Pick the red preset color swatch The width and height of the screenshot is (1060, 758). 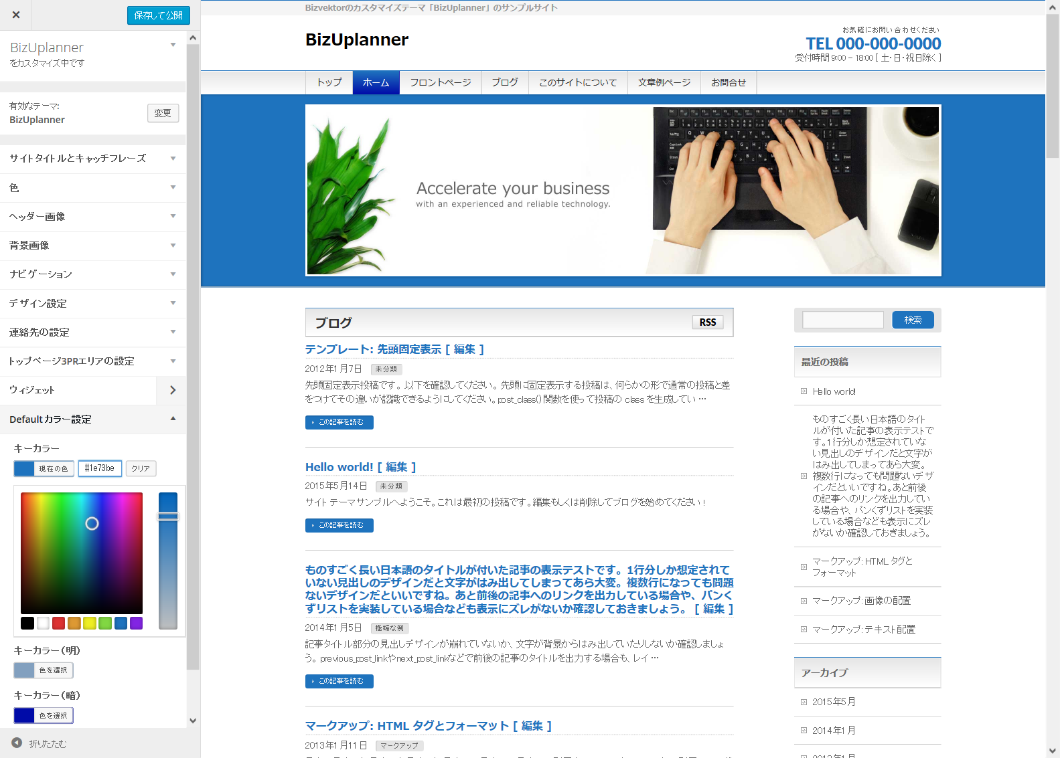click(x=58, y=624)
